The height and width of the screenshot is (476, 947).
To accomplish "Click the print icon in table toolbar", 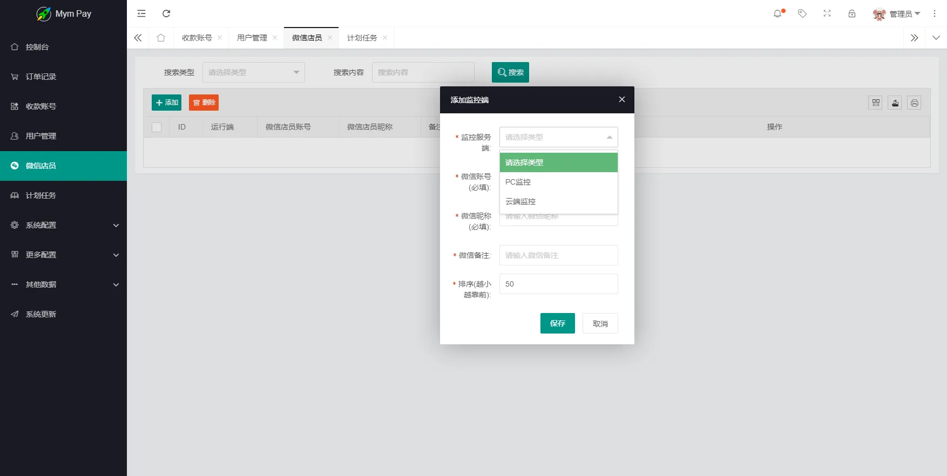I will pyautogui.click(x=914, y=103).
